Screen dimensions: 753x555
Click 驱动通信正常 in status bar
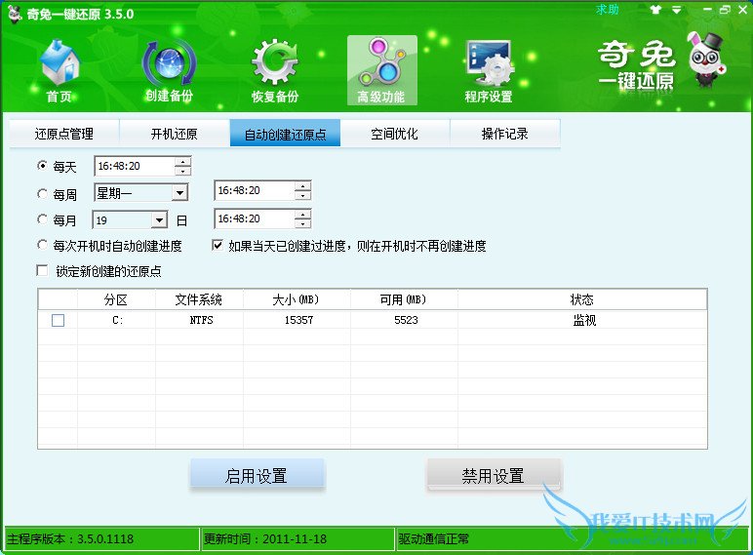pos(572,538)
